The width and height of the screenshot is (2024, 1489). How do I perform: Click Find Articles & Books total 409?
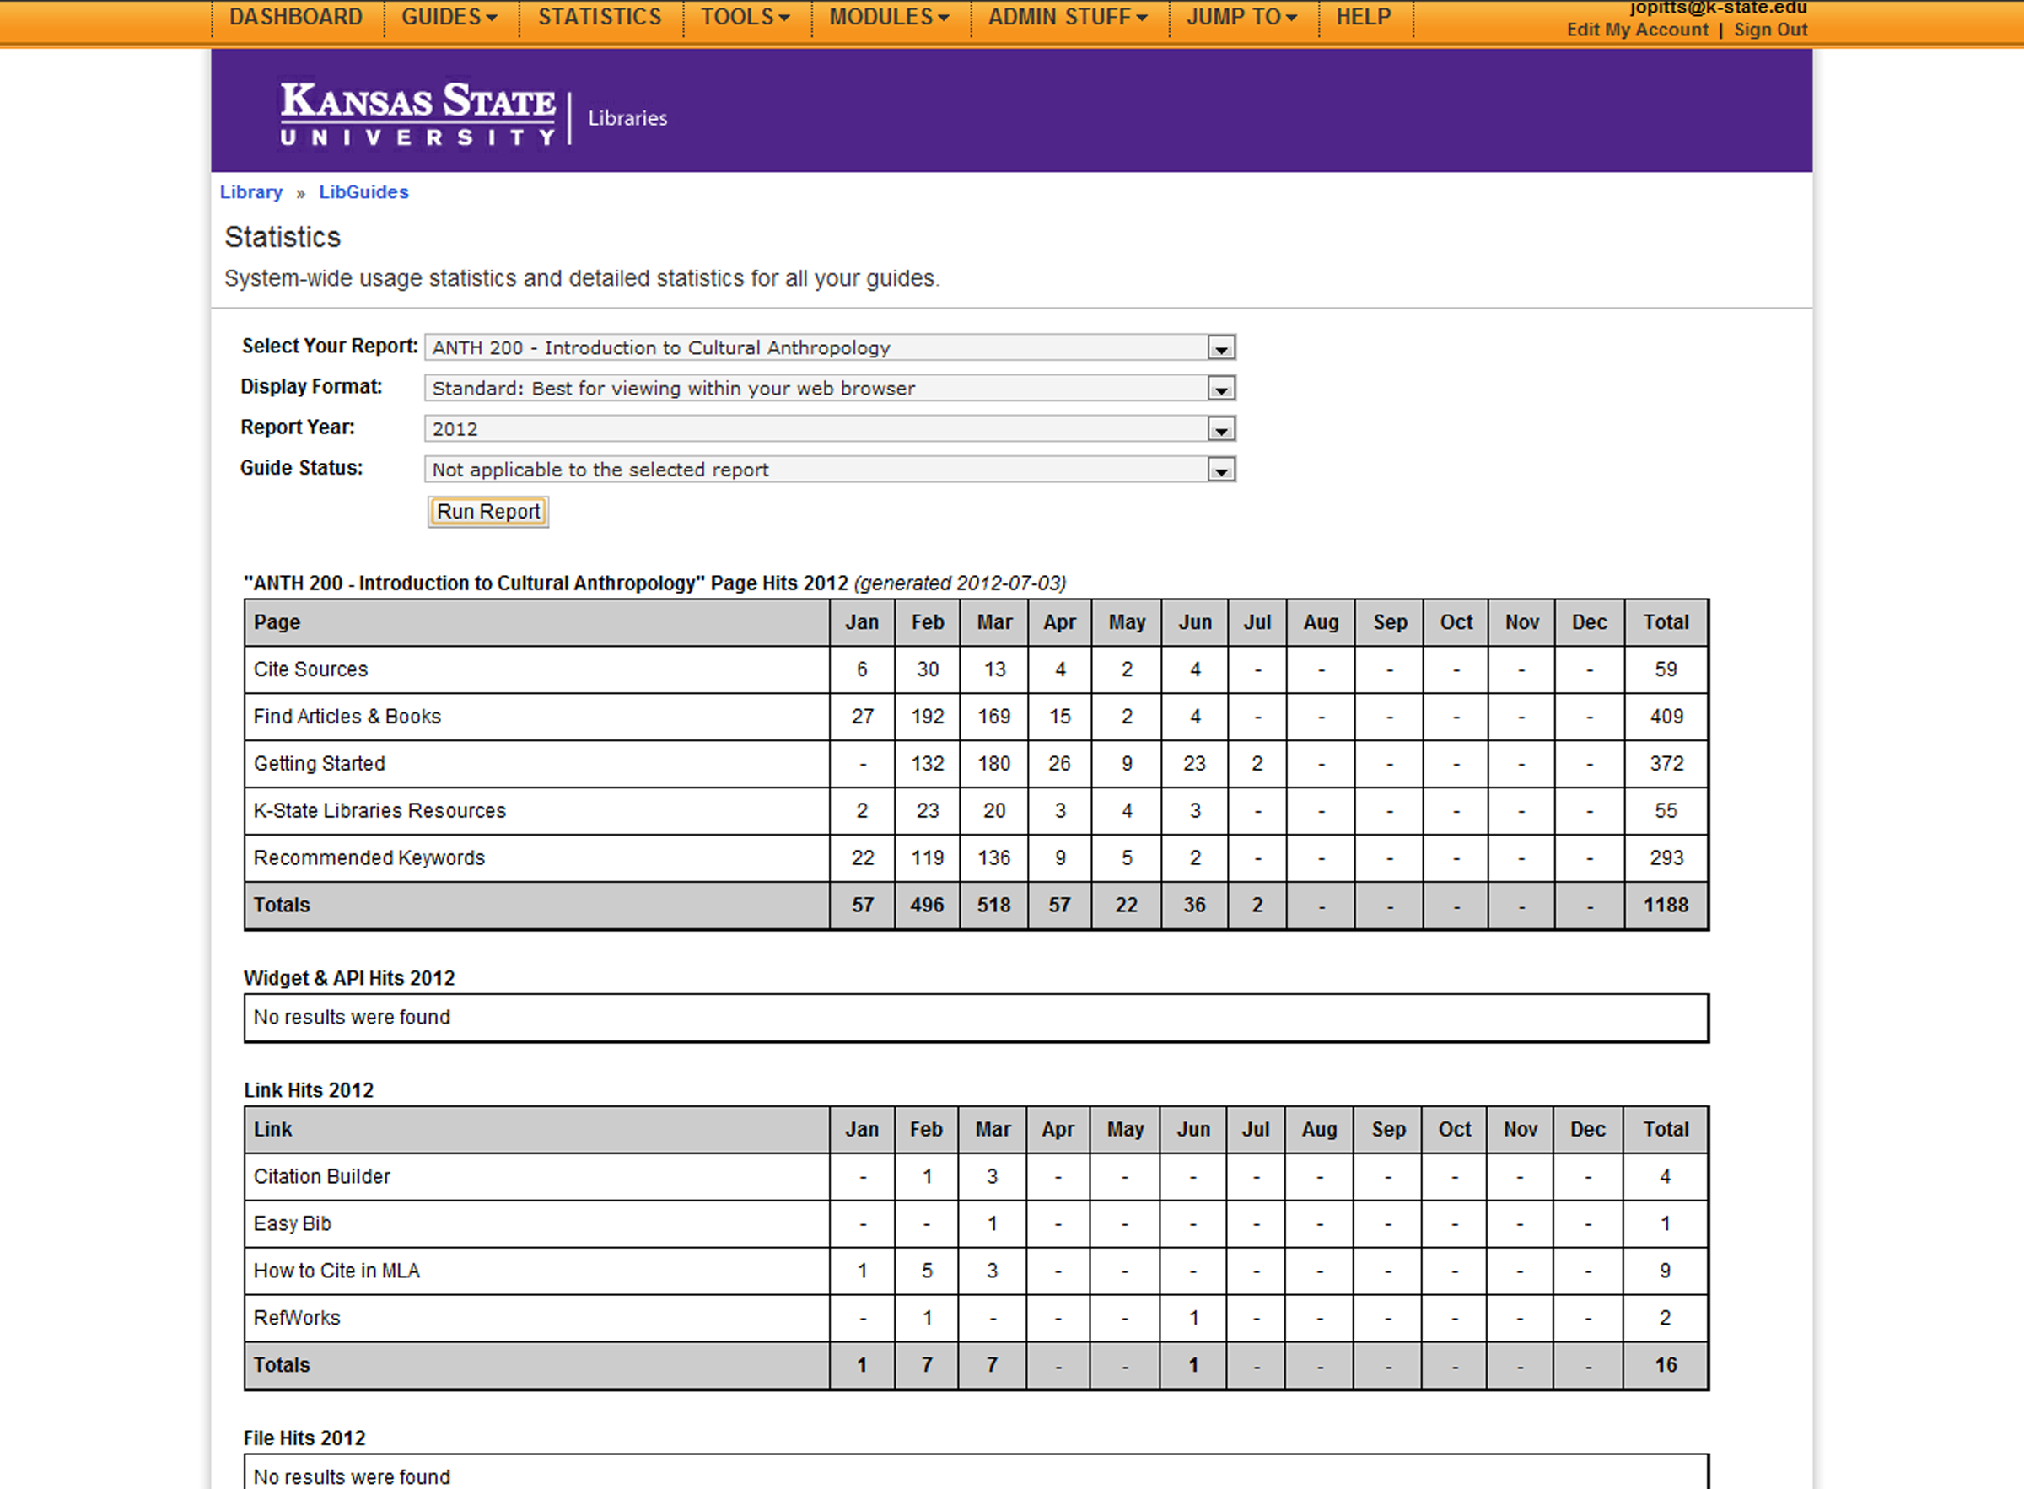1666,717
